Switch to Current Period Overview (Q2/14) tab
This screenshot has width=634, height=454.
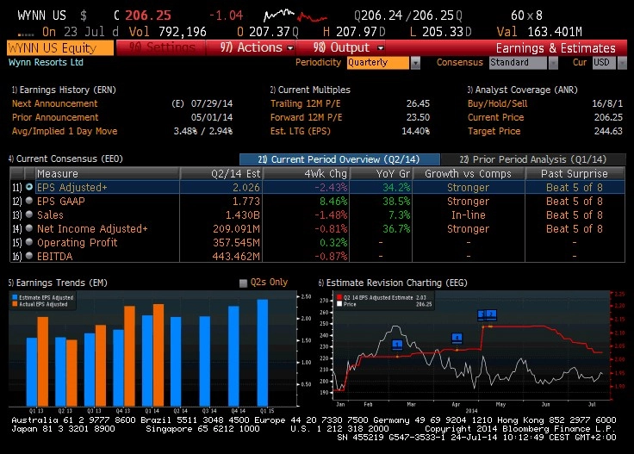[x=339, y=159]
